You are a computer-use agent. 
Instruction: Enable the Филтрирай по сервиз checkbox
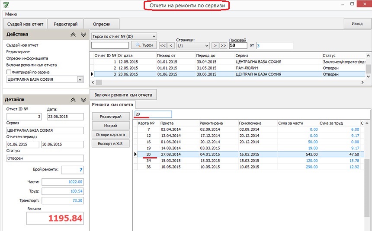coord(9,72)
